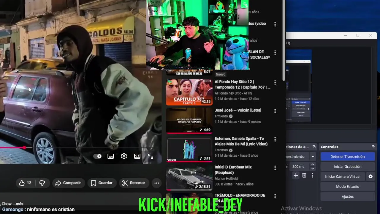The image size is (380, 214).
Task: Open options menu for José José Volcán
Action: tap(275, 111)
